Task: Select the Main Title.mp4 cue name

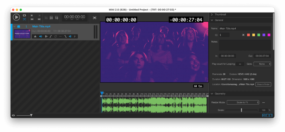Action: point(41,26)
